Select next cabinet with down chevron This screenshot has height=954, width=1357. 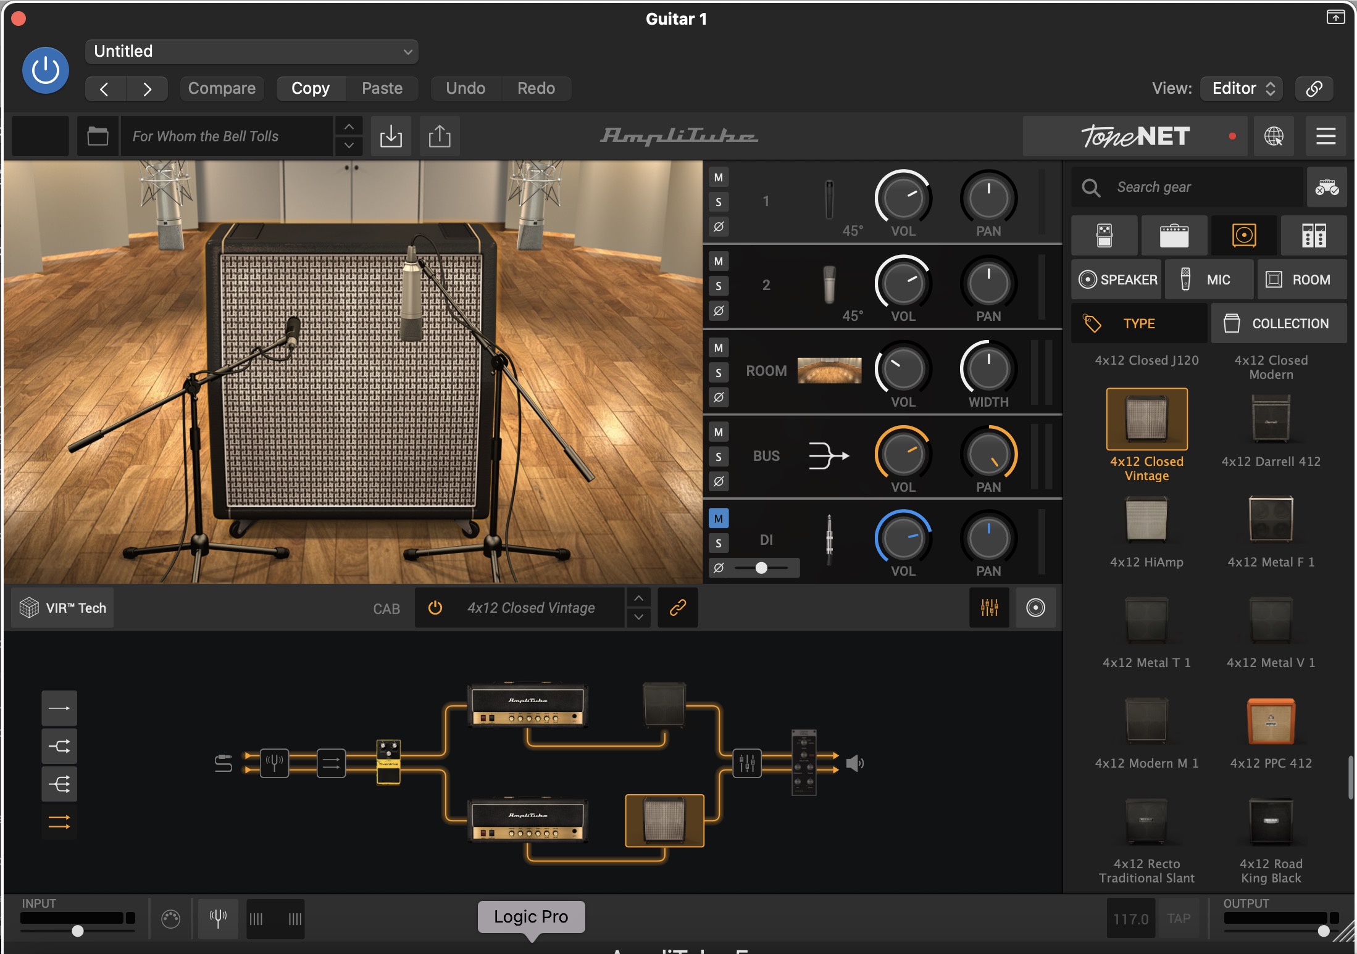(x=639, y=617)
